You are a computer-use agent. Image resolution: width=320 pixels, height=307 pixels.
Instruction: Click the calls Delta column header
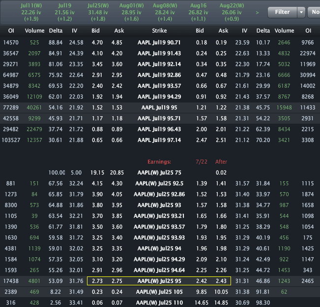click(x=56, y=31)
